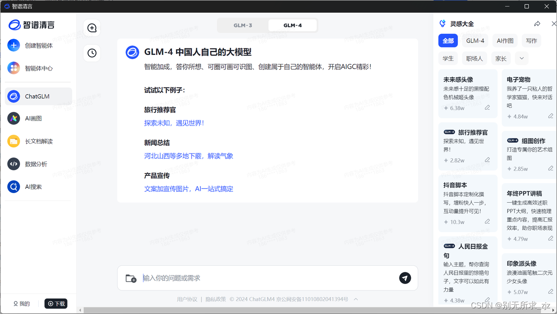Select the 家长 category filter
The height and width of the screenshot is (314, 557).
(x=501, y=58)
